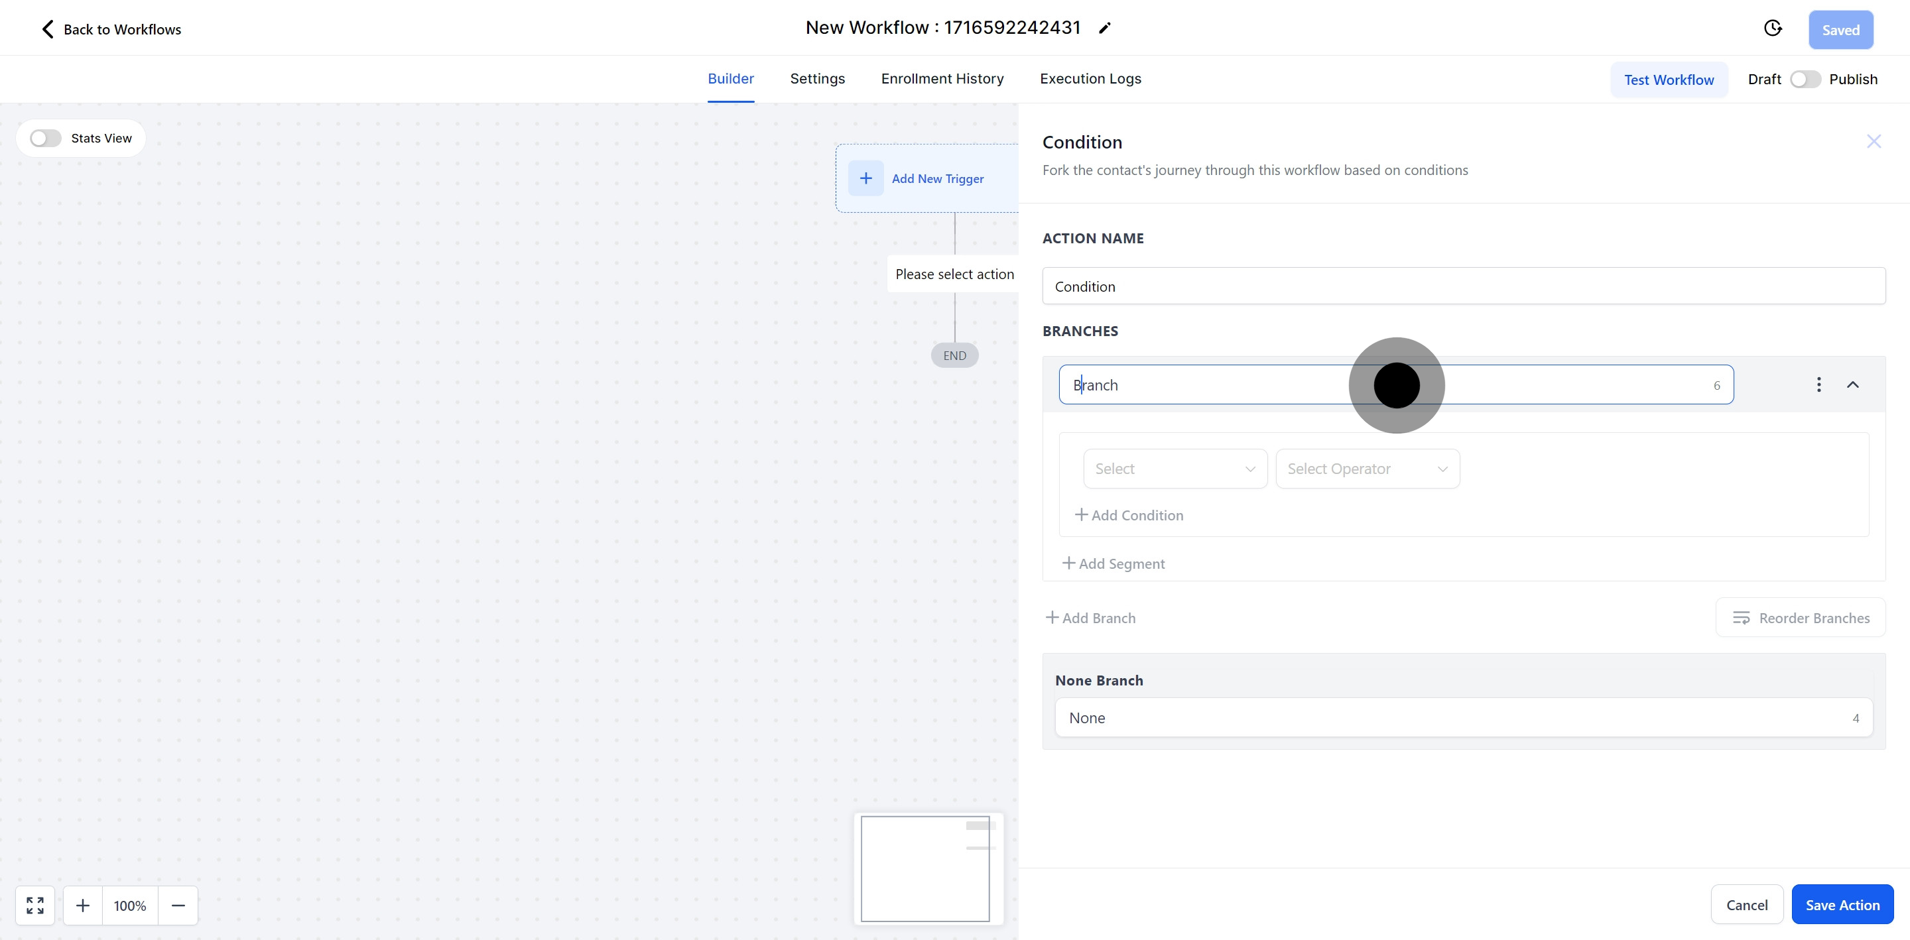Open the Execution Logs tab
Screen dimensions: 1910x940
1090,79
